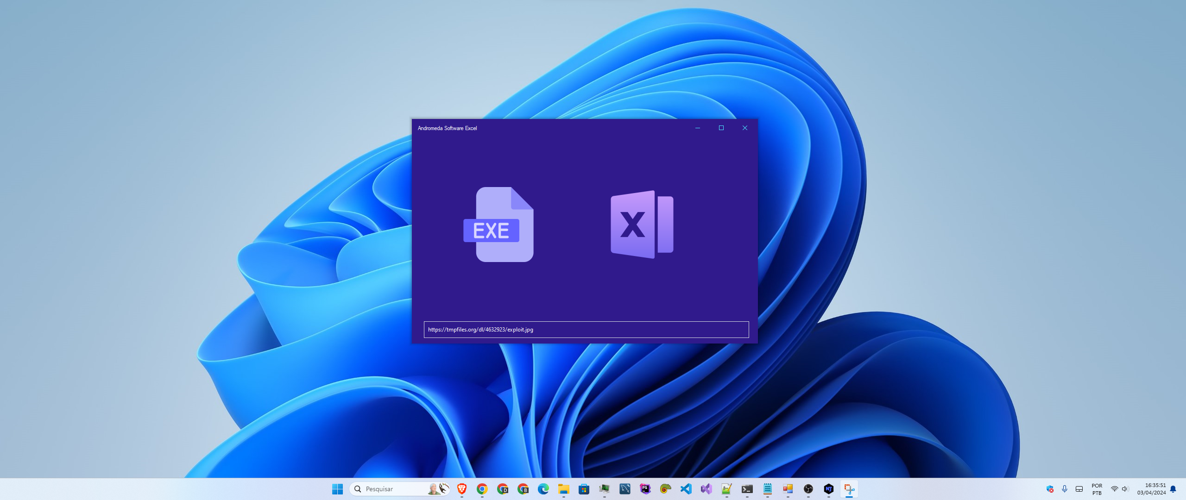Image resolution: width=1186 pixels, height=500 pixels.
Task: Open File Explorer from the taskbar
Action: (563, 489)
